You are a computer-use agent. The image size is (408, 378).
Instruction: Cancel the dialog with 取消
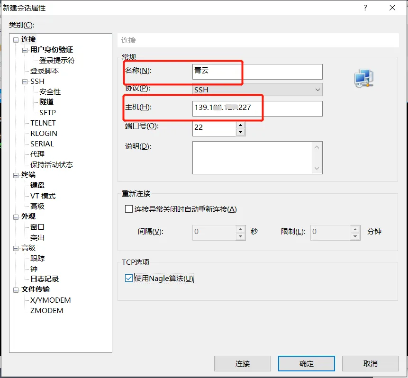tap(370, 363)
